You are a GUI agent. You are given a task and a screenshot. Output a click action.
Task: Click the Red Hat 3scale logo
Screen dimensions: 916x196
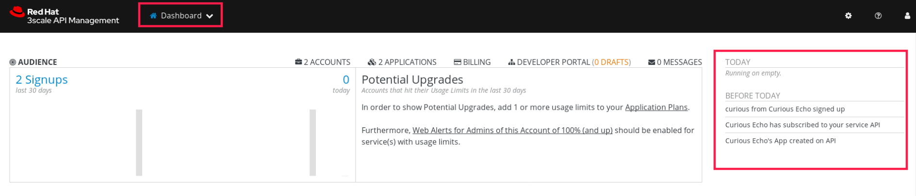coord(64,16)
